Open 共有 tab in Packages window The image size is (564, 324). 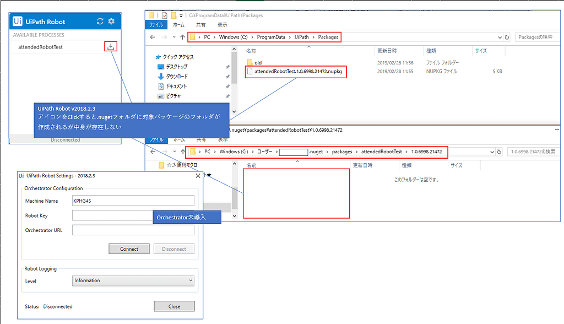[x=200, y=25]
